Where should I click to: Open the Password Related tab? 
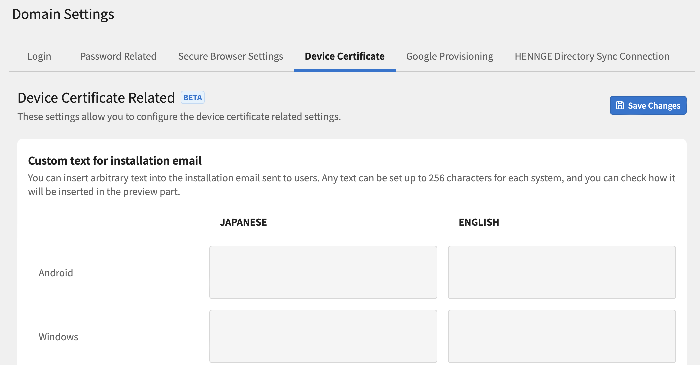(x=118, y=56)
